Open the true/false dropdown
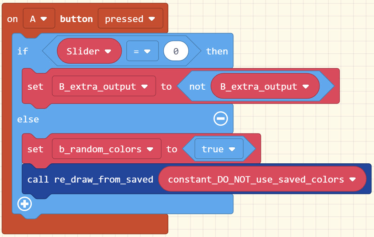 tap(233, 149)
